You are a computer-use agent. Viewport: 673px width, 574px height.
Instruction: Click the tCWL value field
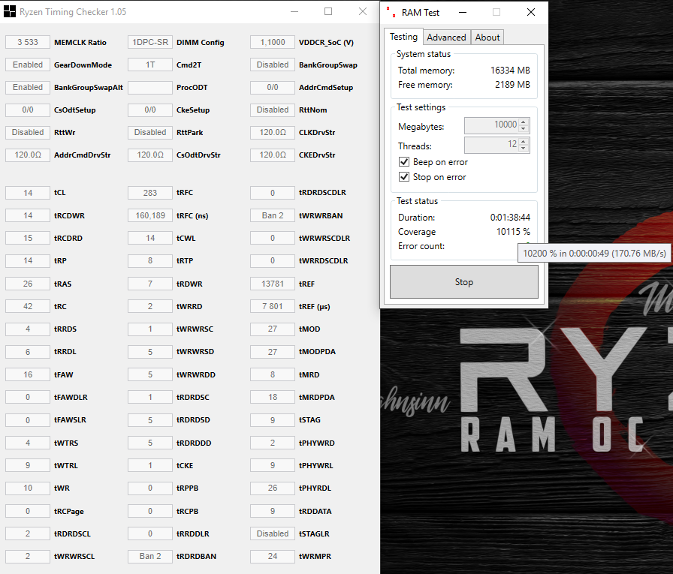[150, 238]
